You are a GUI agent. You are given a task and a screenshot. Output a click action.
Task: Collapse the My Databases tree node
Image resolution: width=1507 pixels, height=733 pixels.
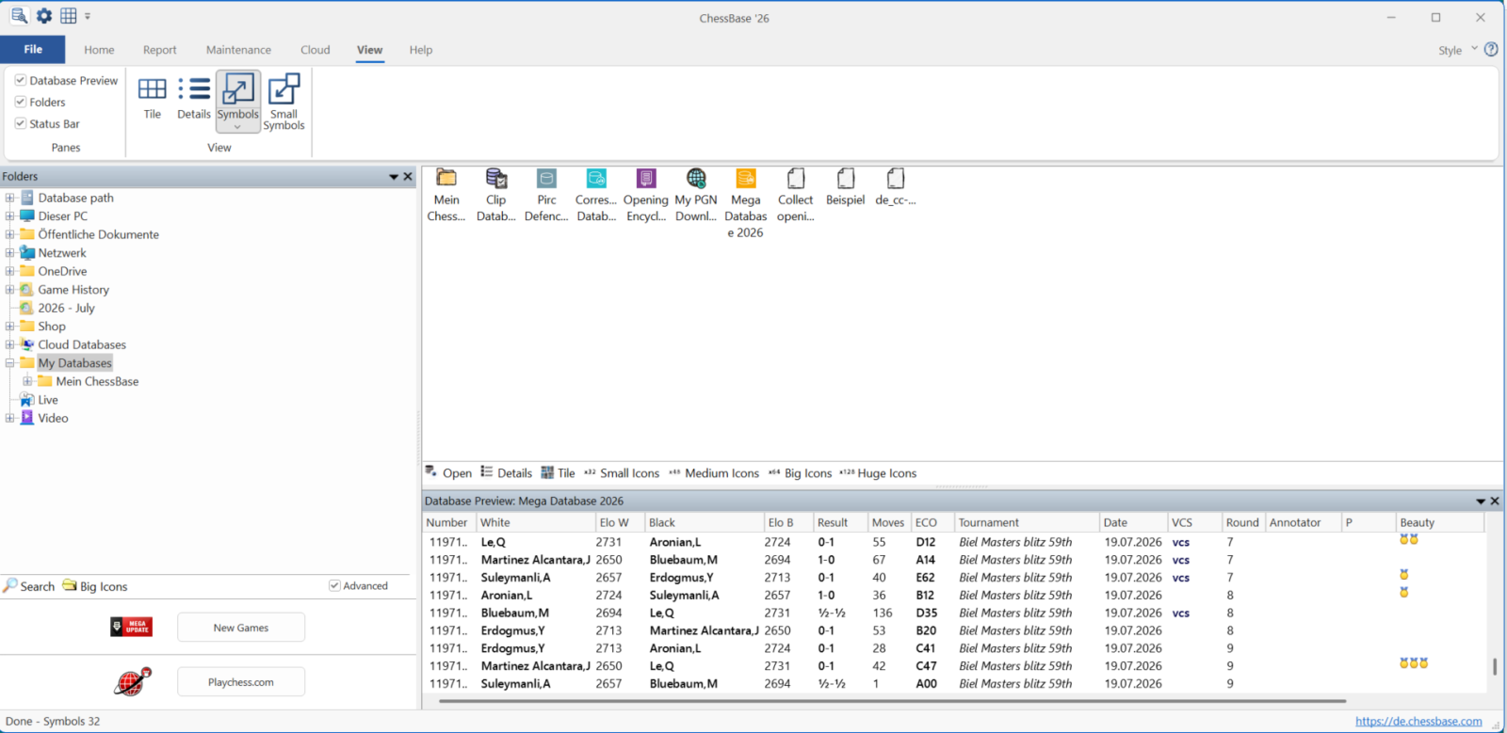(10, 362)
